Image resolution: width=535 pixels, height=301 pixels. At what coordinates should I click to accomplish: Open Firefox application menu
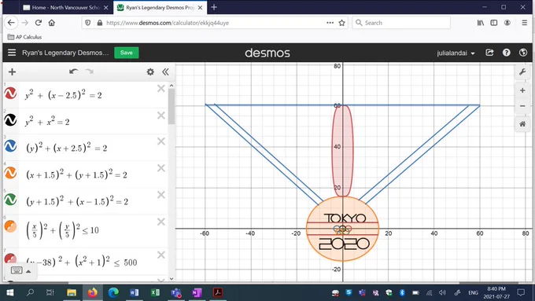coord(525,23)
